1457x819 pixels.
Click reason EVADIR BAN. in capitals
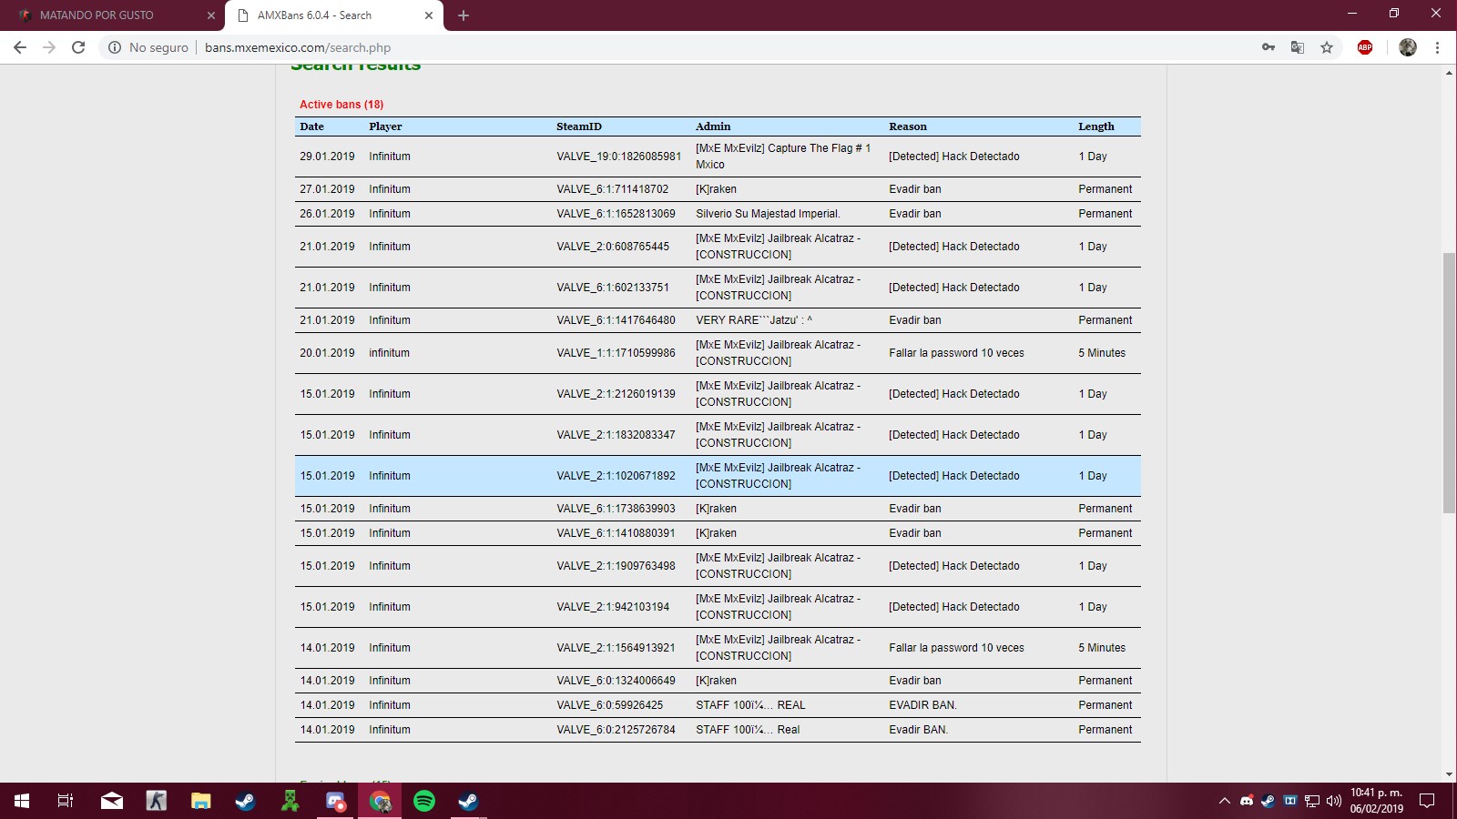point(922,705)
